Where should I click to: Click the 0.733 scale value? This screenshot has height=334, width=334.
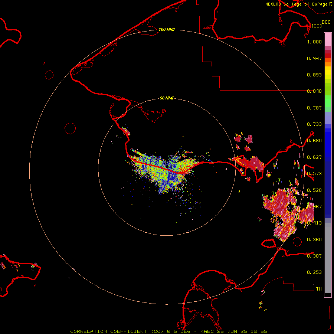point(314,124)
